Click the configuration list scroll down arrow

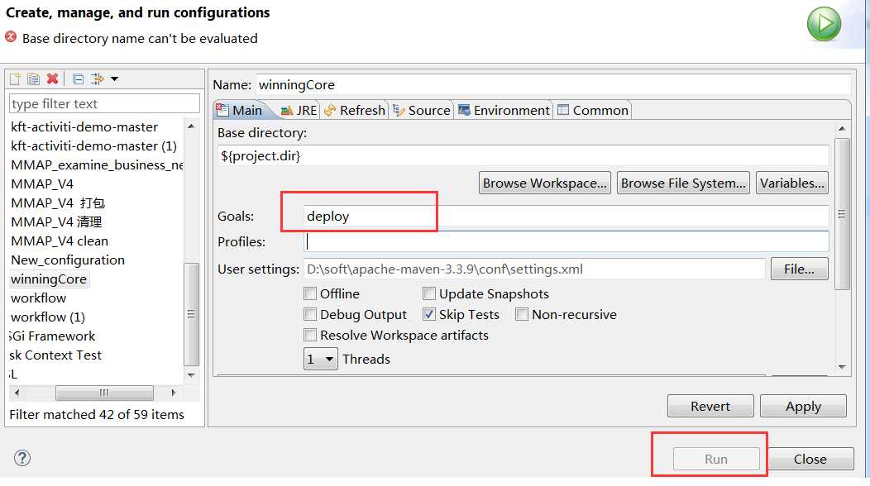pyautogui.click(x=191, y=375)
